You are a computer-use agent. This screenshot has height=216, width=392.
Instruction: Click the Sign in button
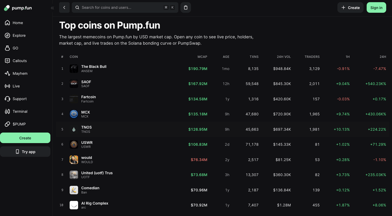tap(376, 8)
